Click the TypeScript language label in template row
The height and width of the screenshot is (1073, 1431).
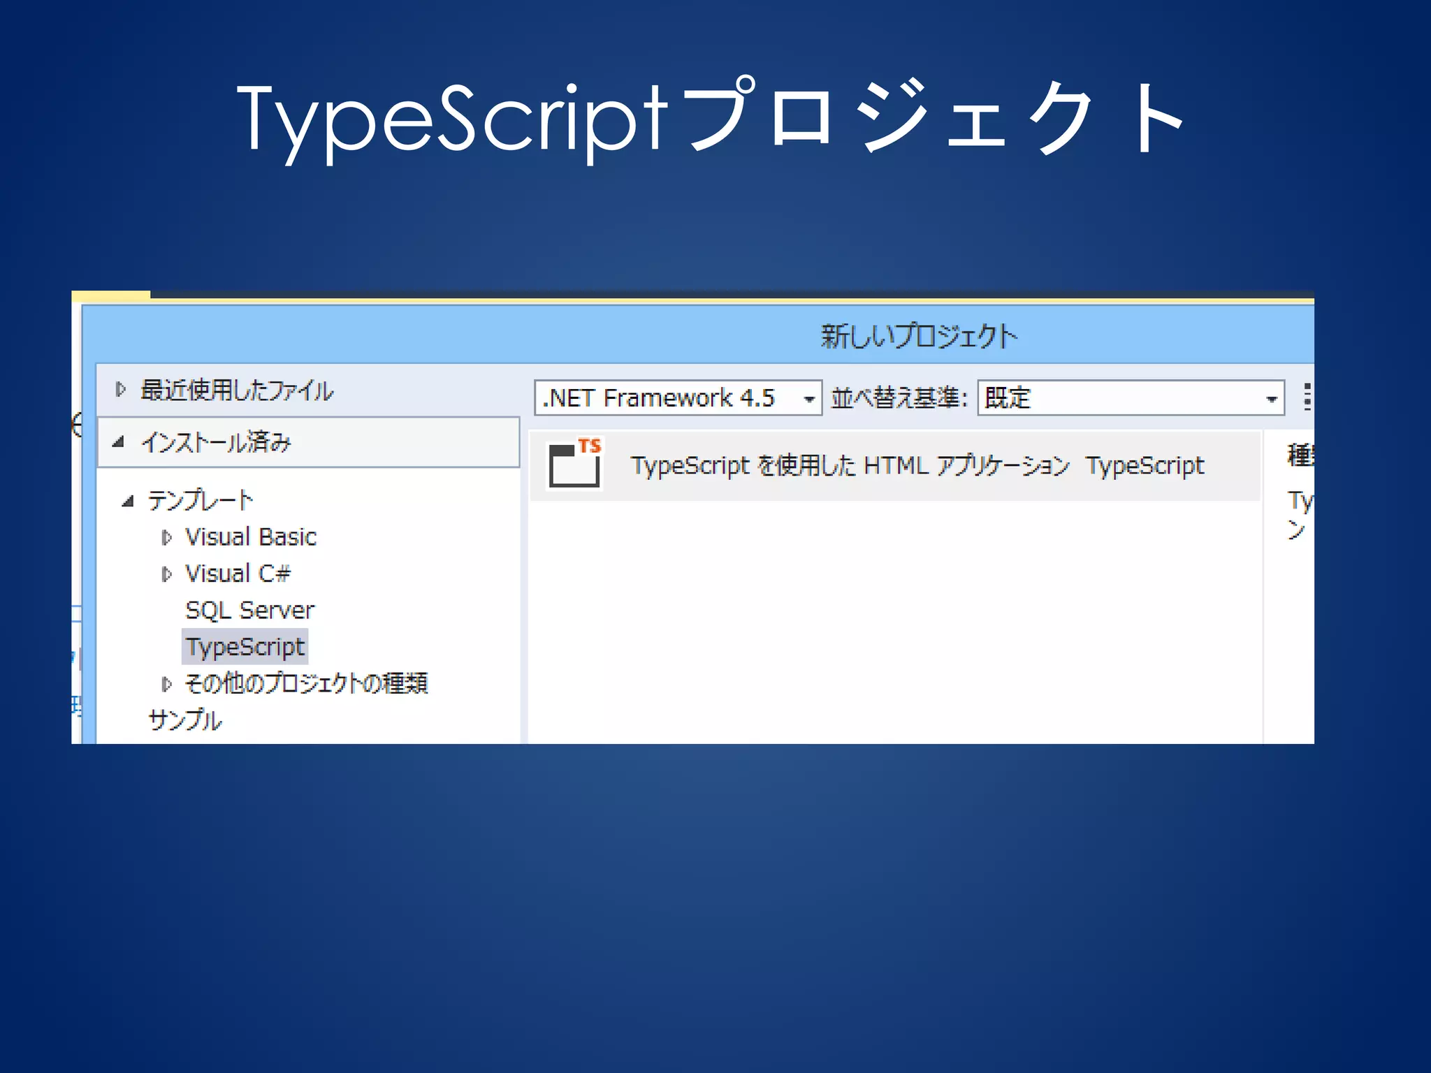pos(1145,465)
